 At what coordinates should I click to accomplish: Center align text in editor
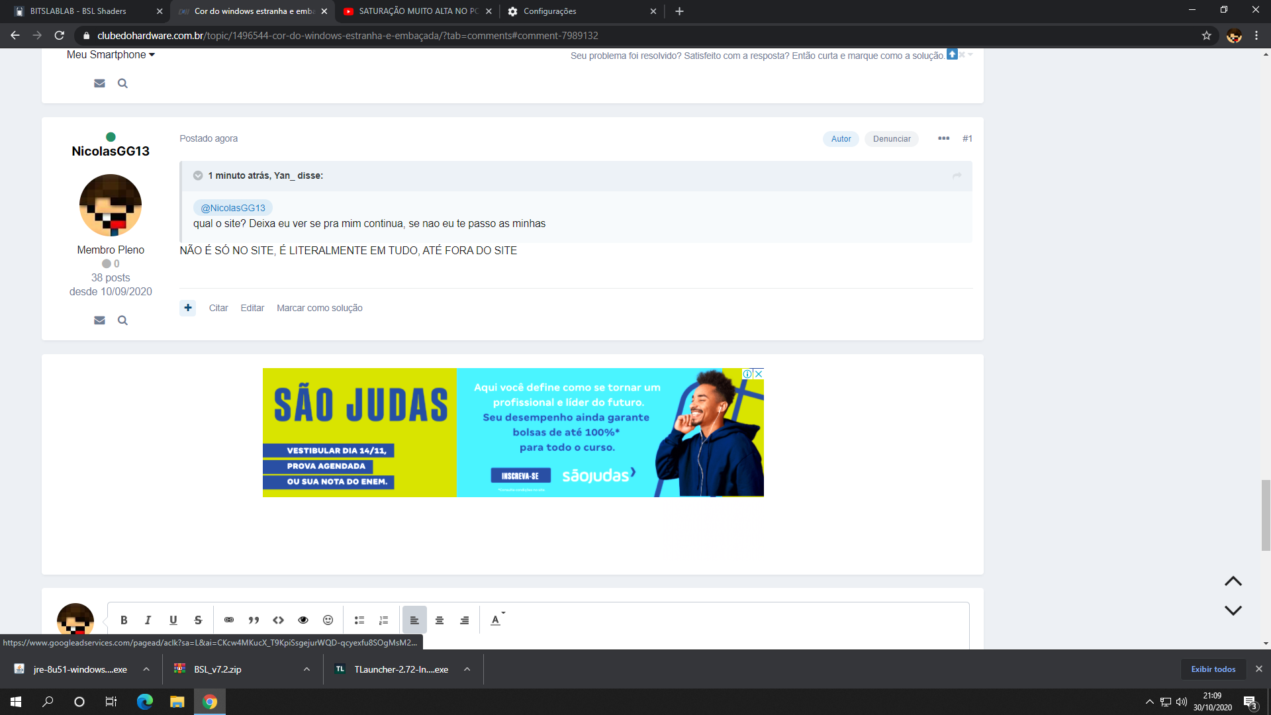pos(440,620)
